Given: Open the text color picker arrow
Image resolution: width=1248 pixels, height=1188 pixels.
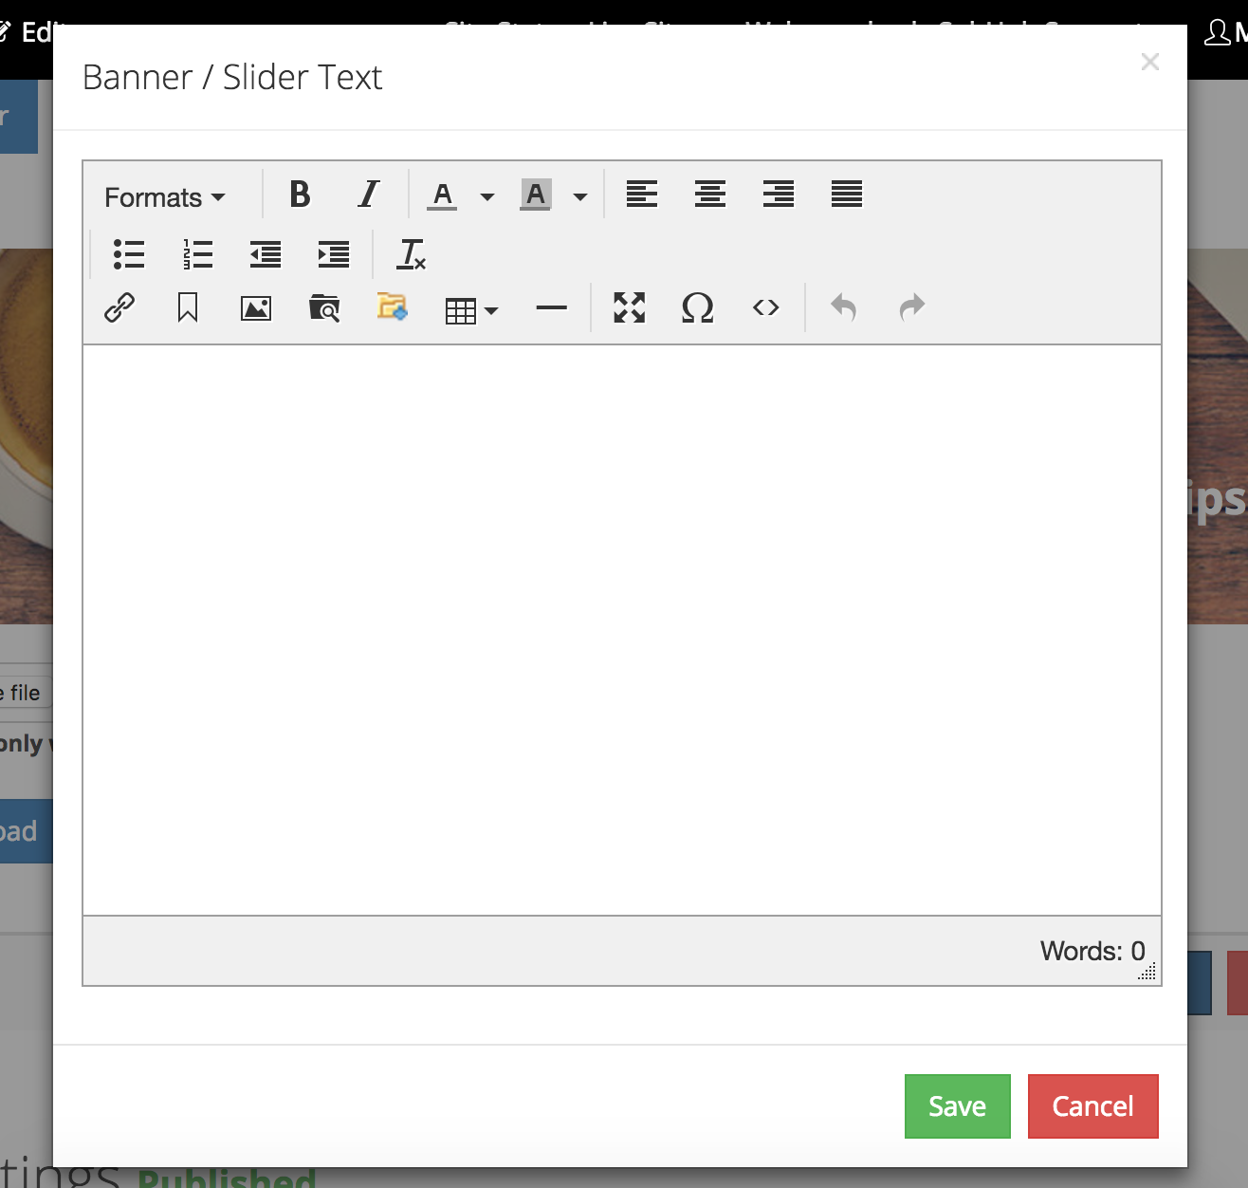Looking at the screenshot, I should (487, 196).
